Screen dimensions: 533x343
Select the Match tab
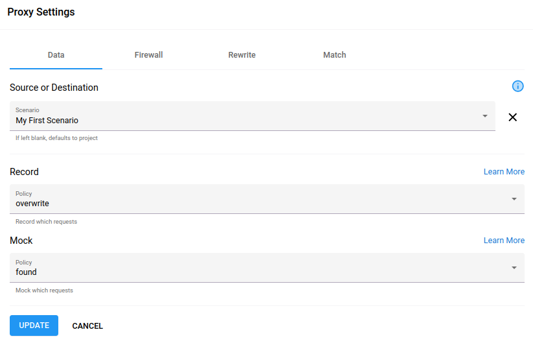pyautogui.click(x=334, y=55)
